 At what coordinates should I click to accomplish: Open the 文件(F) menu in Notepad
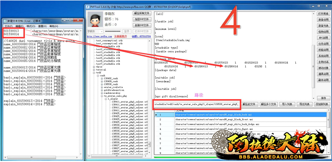8,26
